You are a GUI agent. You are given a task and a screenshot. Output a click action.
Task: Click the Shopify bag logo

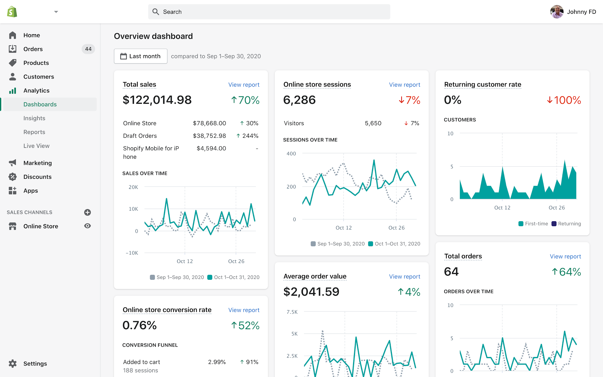[x=12, y=12]
